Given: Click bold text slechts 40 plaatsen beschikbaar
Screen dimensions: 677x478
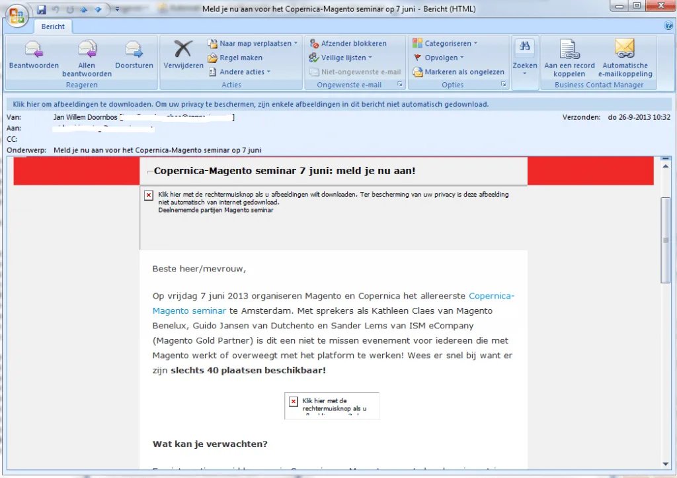Looking at the screenshot, I should pos(249,370).
